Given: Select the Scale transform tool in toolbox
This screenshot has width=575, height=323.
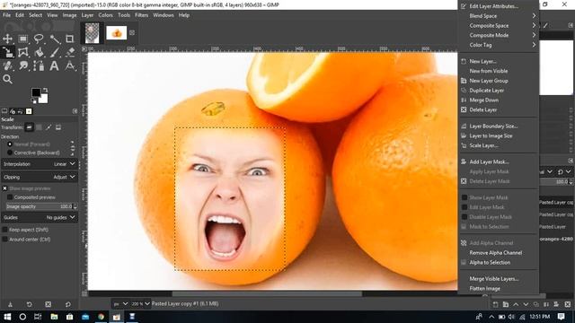Looking at the screenshot, I should pyautogui.click(x=7, y=52).
